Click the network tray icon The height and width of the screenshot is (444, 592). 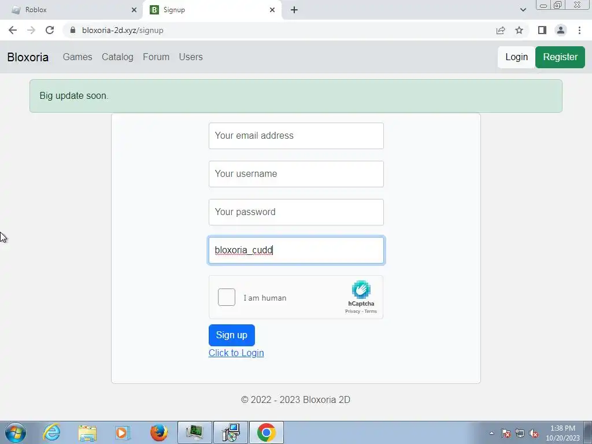coord(520,433)
